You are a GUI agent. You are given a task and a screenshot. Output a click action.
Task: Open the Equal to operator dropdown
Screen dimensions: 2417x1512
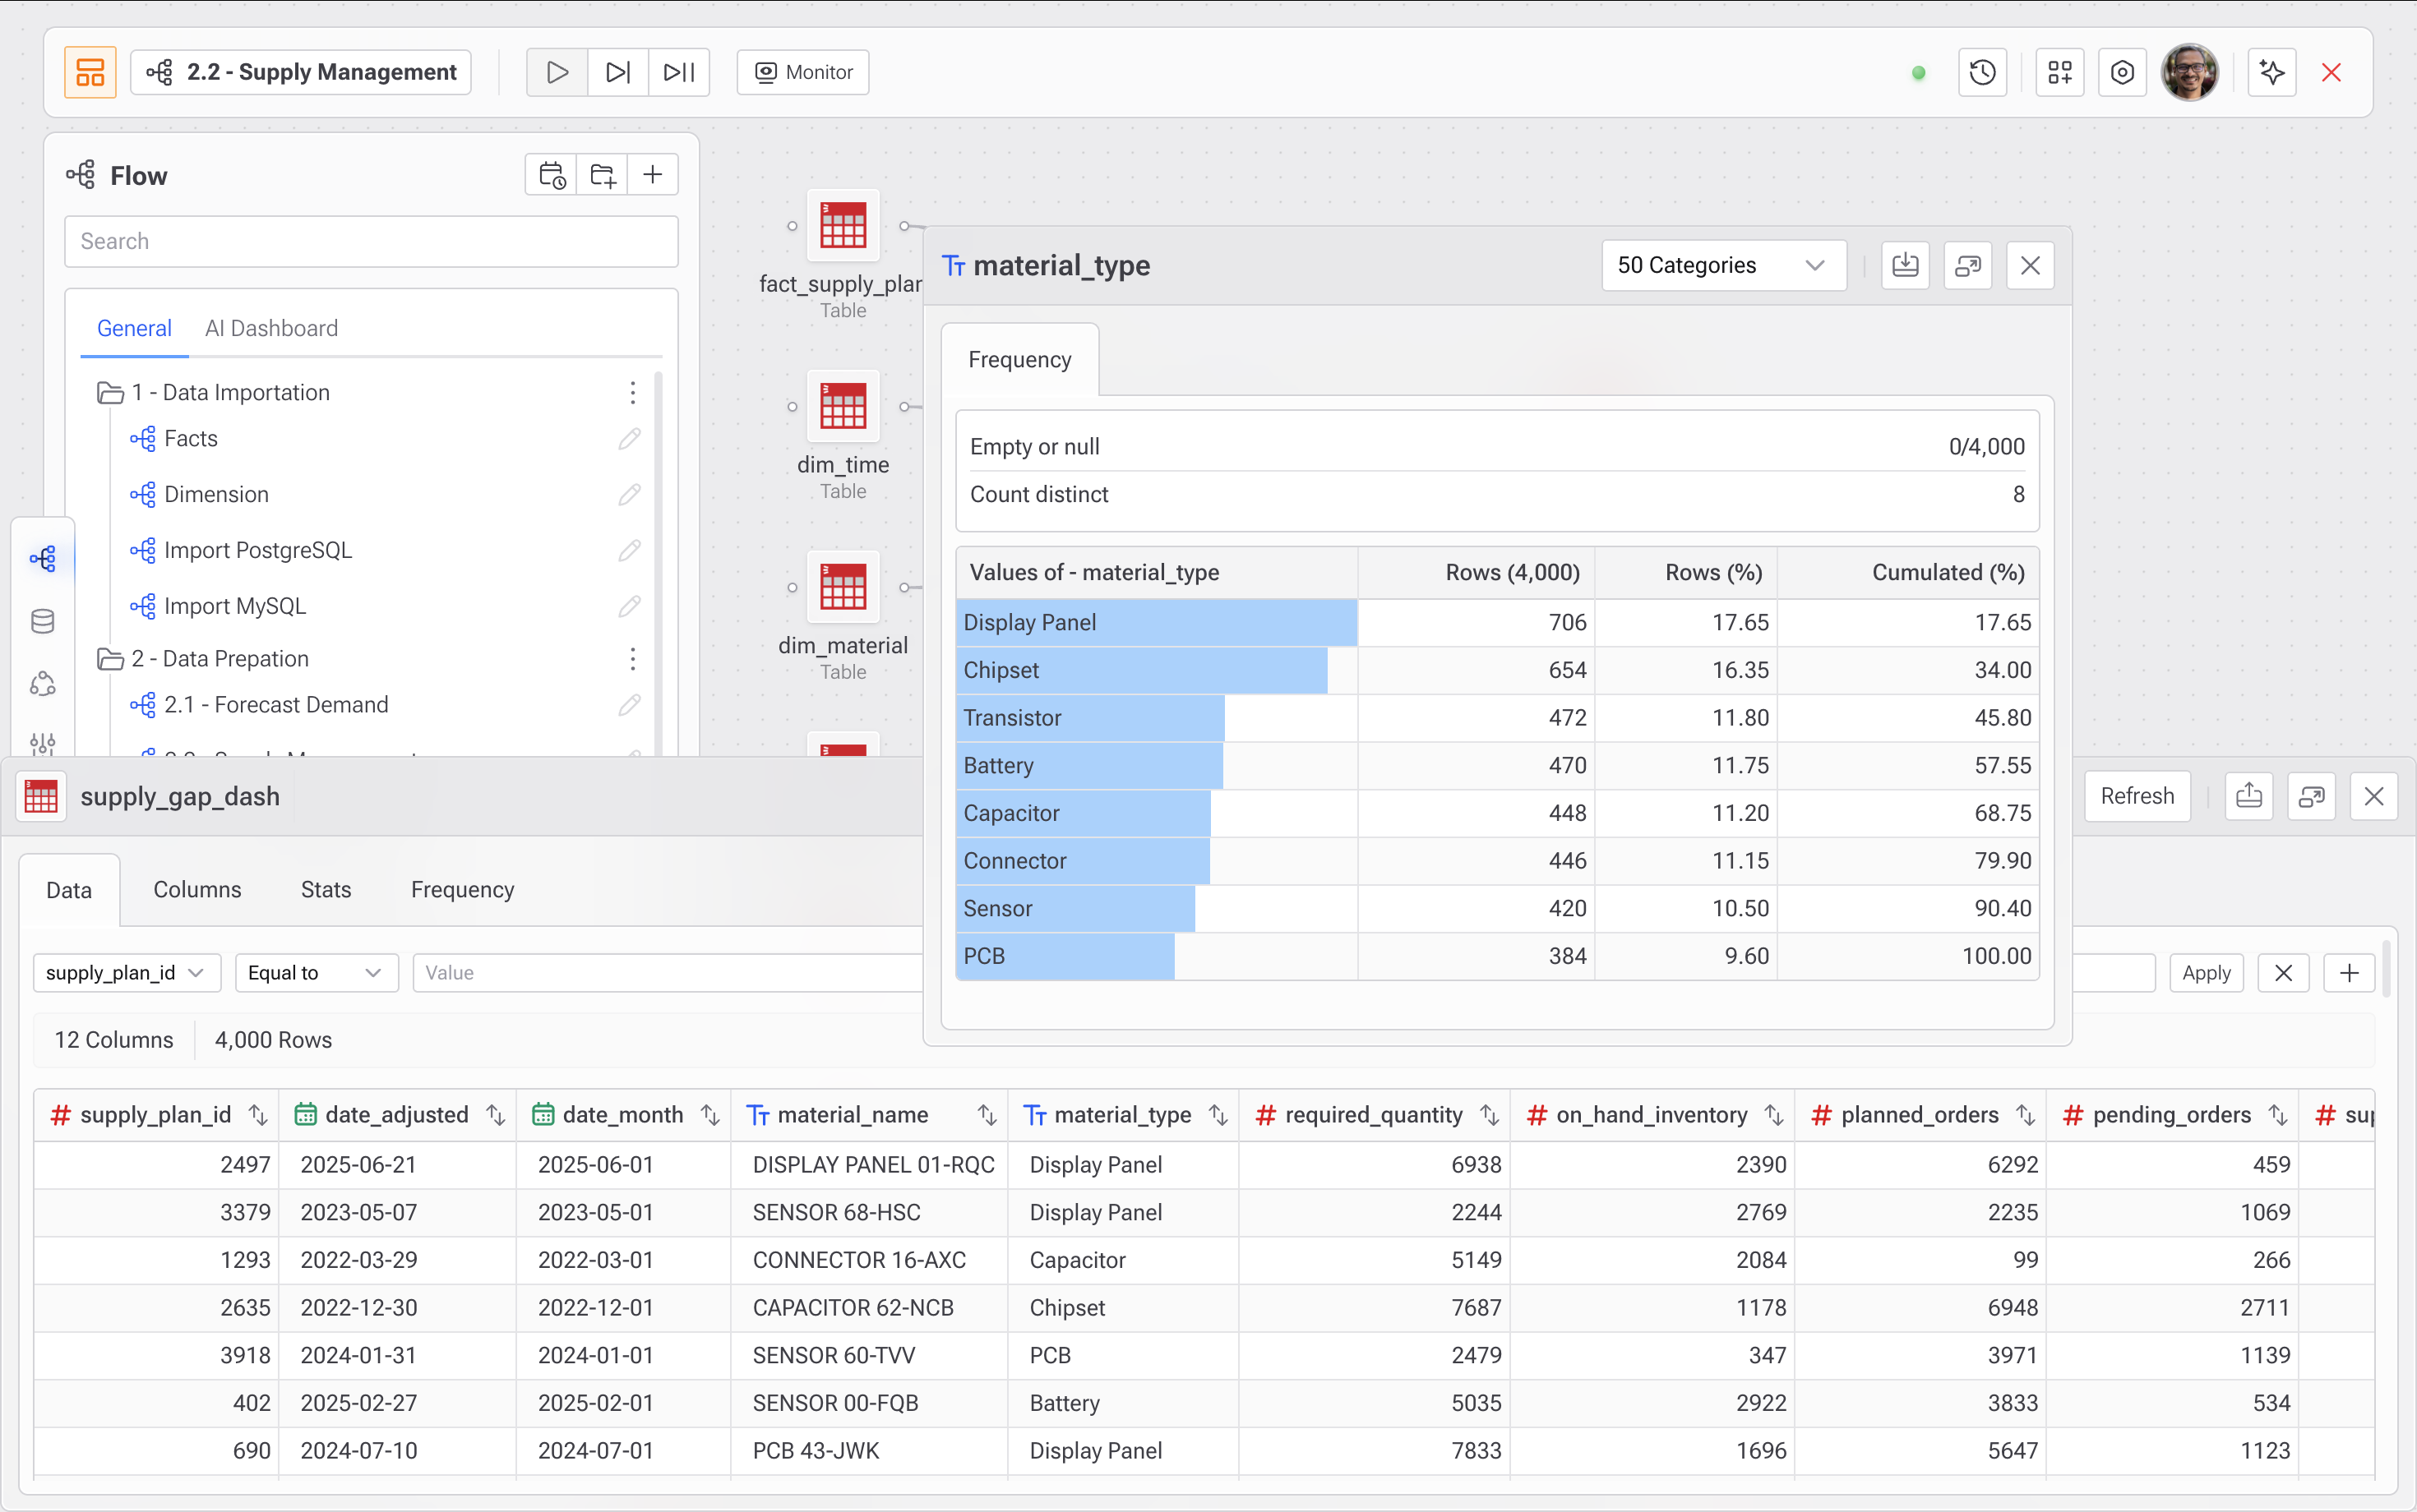[317, 973]
